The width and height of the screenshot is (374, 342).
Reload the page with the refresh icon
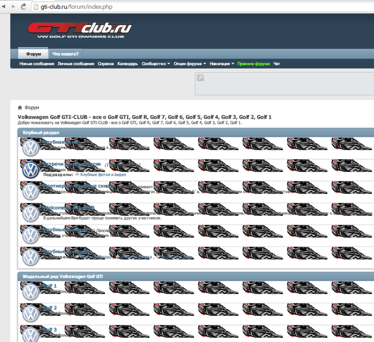tap(23, 6)
